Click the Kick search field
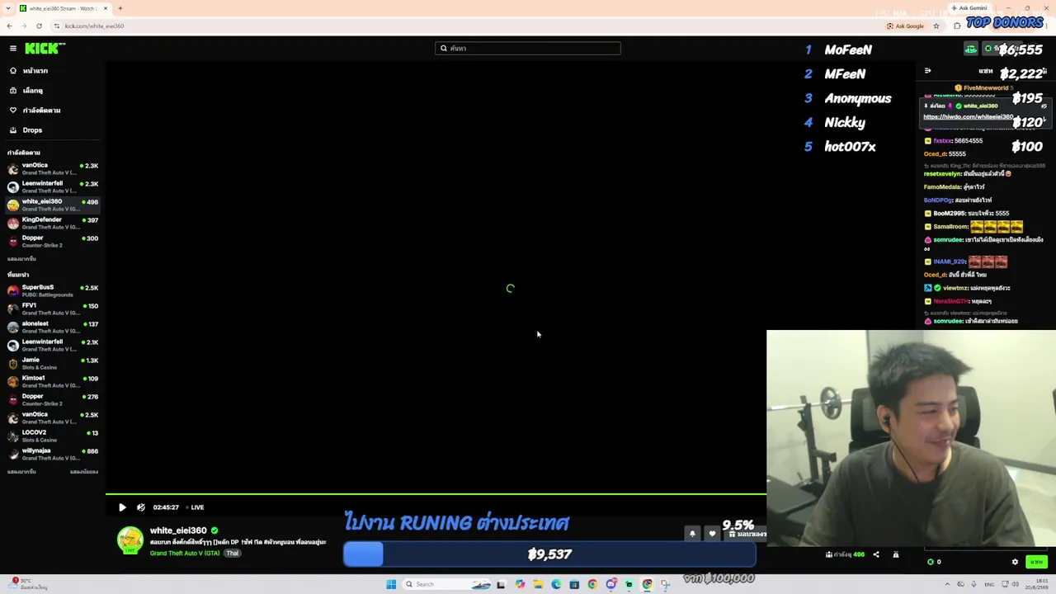The width and height of the screenshot is (1056, 594). point(528,49)
